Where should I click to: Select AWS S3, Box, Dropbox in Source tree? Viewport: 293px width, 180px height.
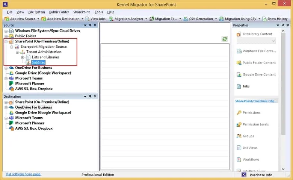point(34,89)
